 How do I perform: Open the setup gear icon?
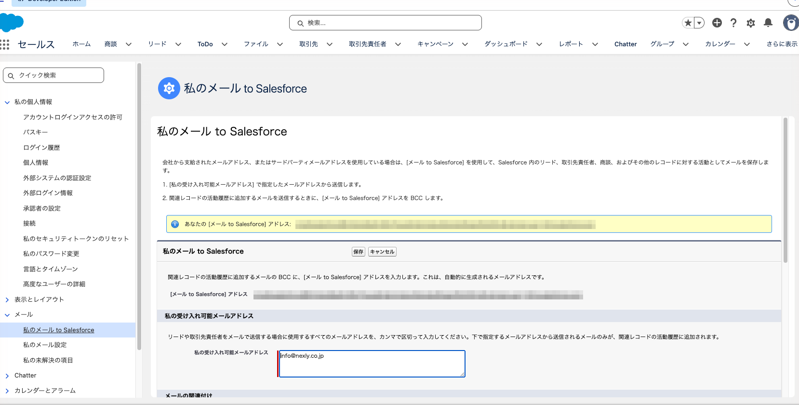751,23
